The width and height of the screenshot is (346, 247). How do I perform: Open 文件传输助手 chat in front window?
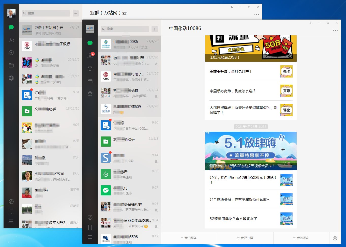click(129, 142)
